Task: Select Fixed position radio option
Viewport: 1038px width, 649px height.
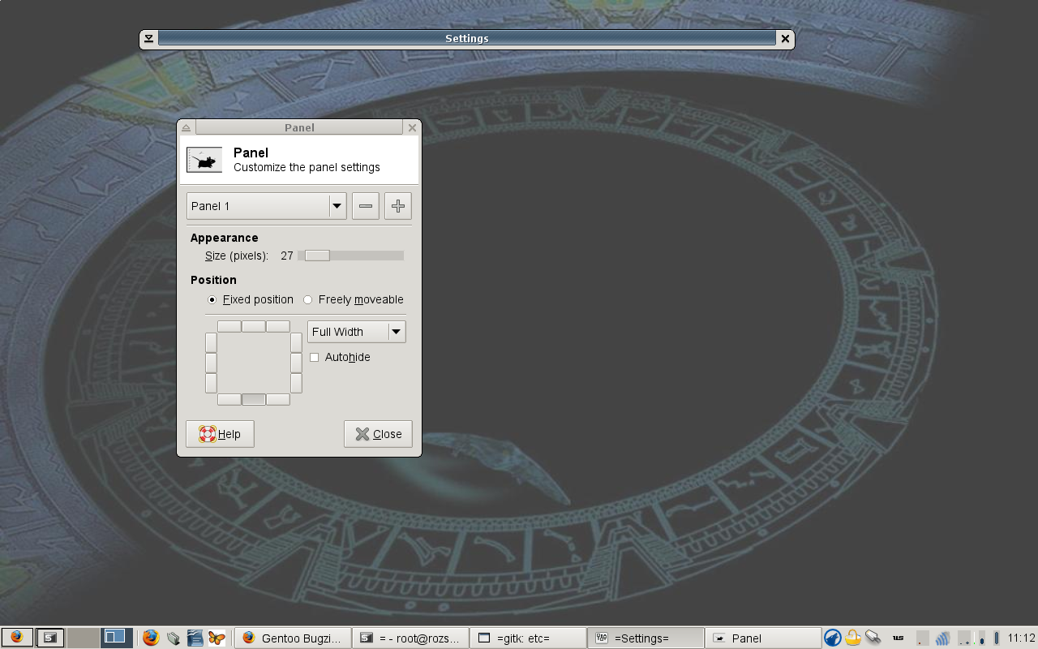Action: coord(212,299)
